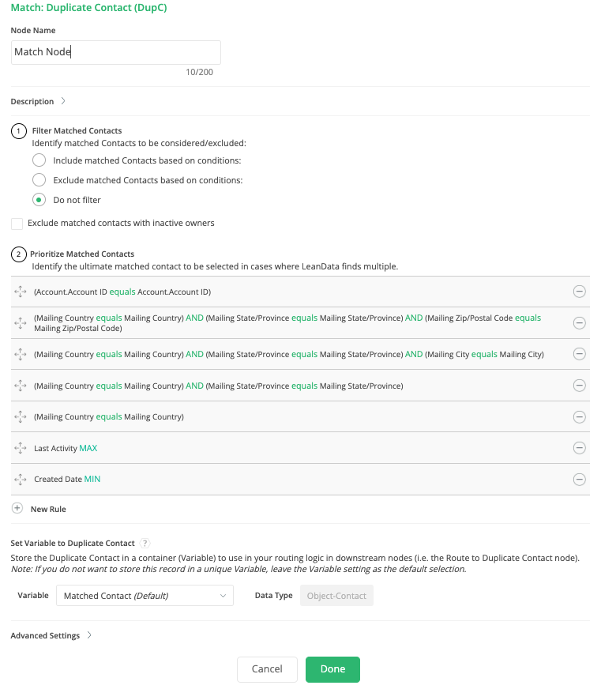Remove the Last Activity MAX rule
Screen dimensions: 601x689
pos(580,448)
